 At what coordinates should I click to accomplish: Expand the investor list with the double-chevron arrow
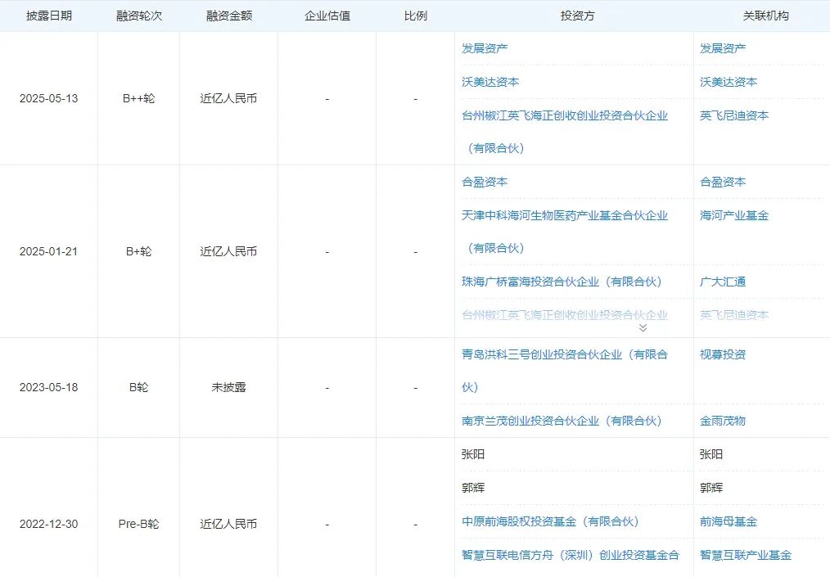click(643, 327)
